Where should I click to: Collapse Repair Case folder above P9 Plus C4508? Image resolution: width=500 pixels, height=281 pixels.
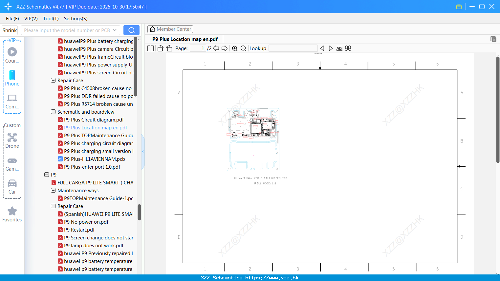click(x=53, y=80)
